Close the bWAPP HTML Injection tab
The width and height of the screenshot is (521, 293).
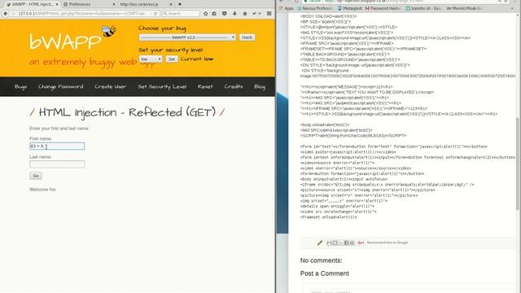pos(57,4)
